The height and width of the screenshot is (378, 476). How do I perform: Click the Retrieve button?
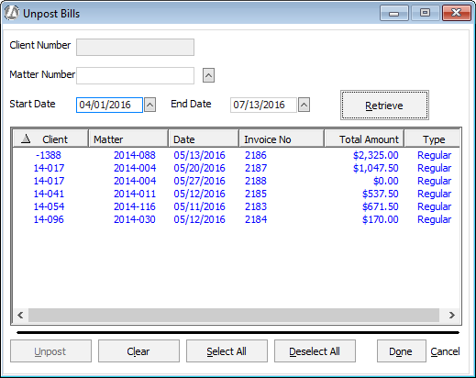384,106
